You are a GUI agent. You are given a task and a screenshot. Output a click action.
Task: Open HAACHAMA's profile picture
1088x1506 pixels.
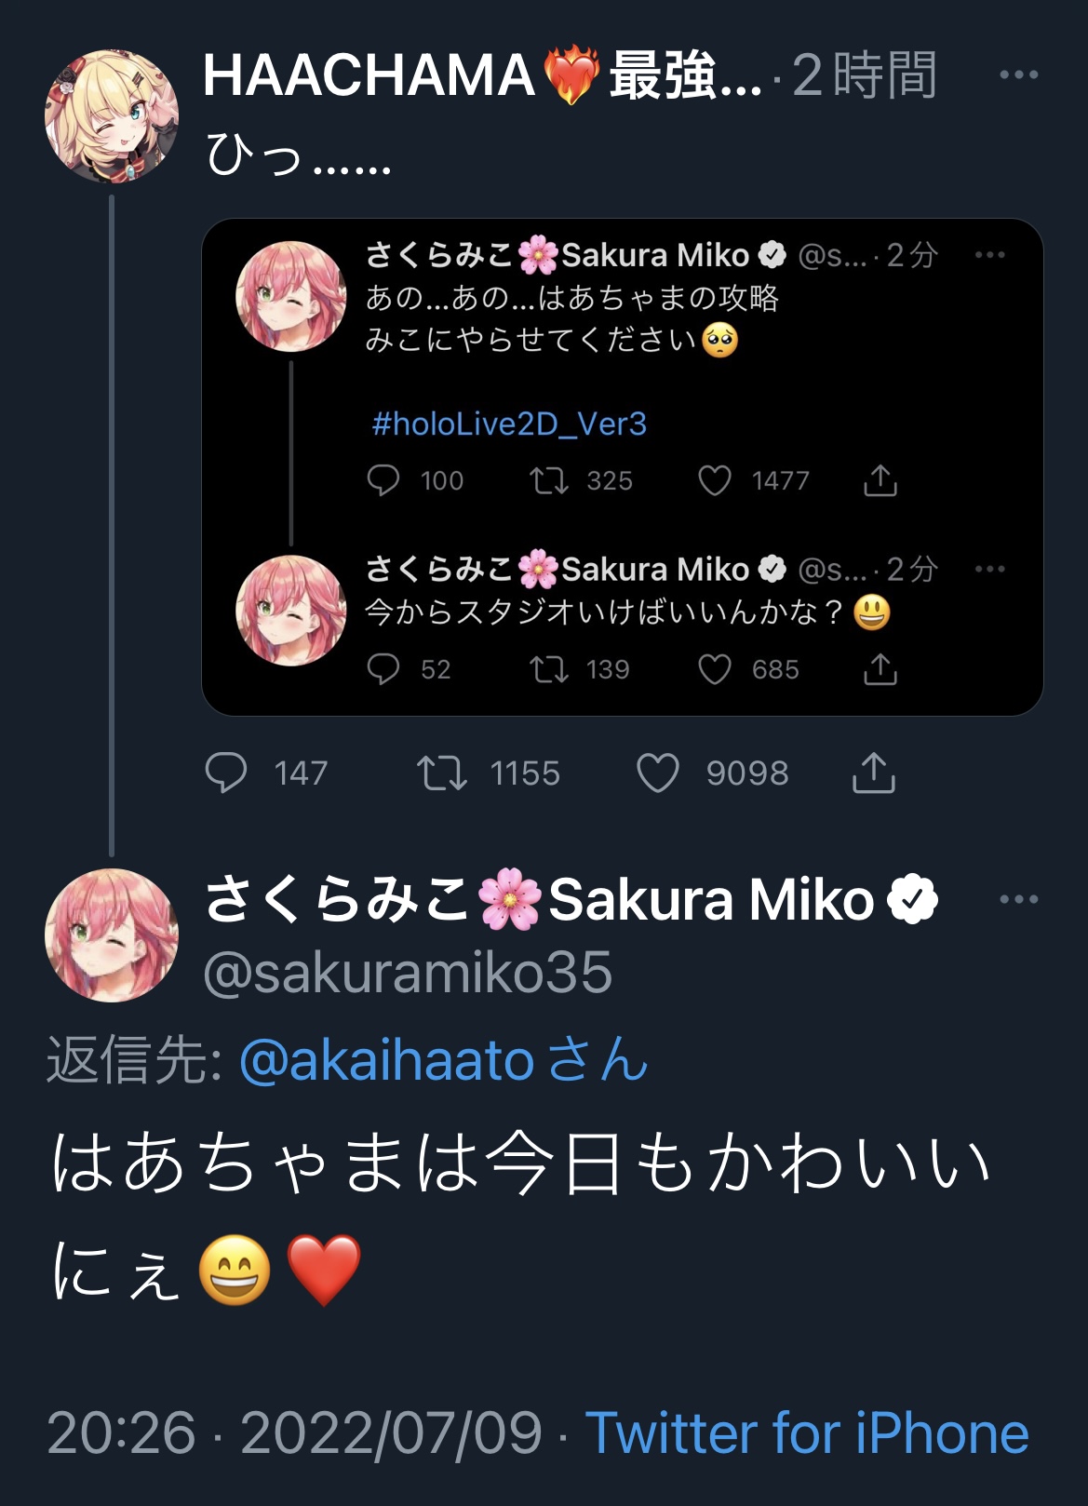[112, 116]
